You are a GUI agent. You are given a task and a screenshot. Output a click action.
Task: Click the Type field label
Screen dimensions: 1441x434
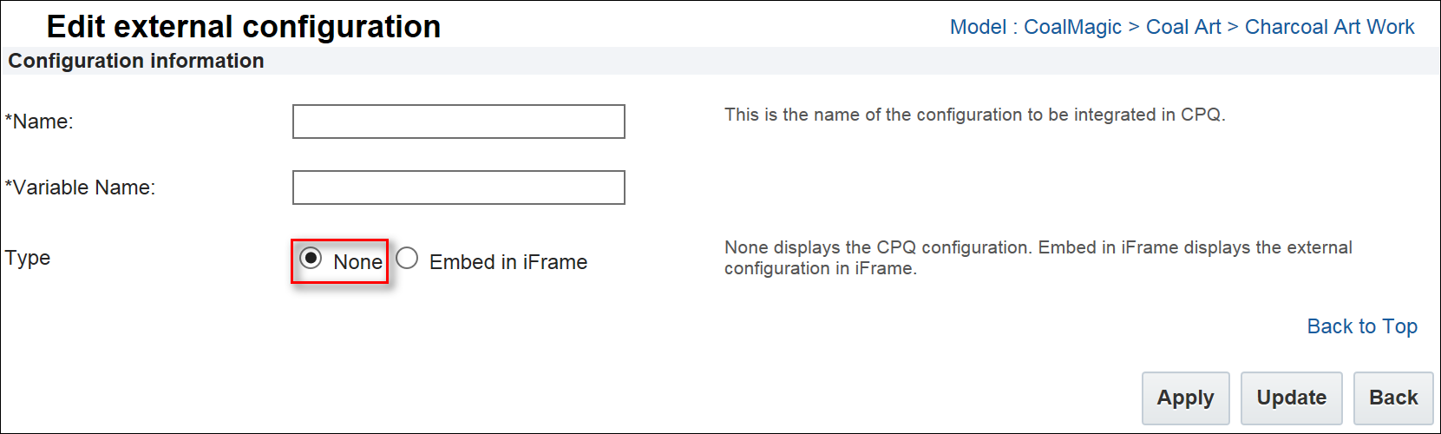(x=28, y=258)
